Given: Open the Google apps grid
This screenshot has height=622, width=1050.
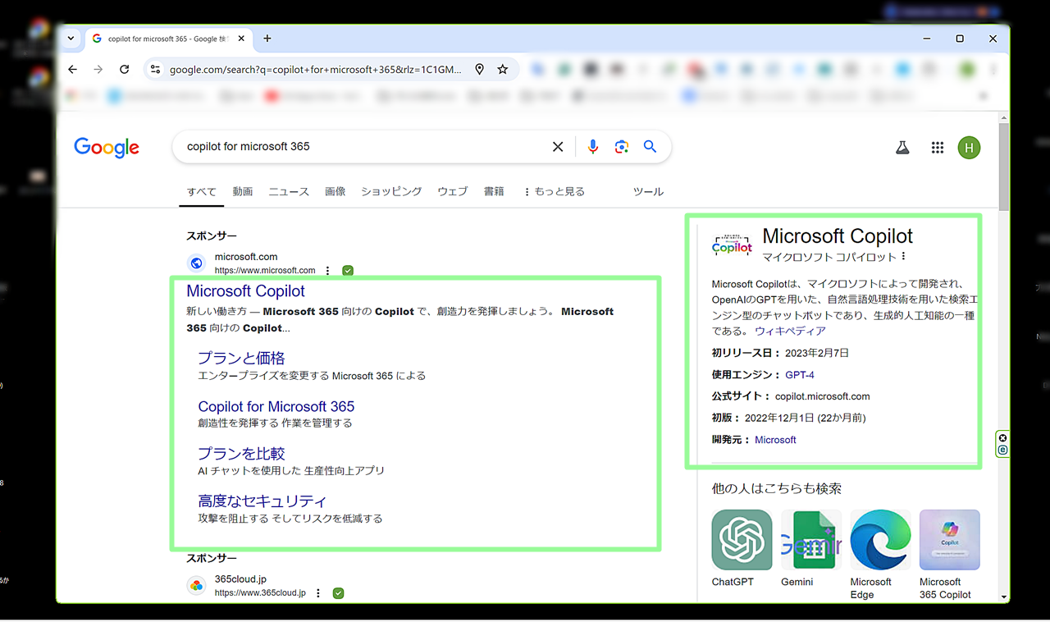Looking at the screenshot, I should tap(938, 148).
